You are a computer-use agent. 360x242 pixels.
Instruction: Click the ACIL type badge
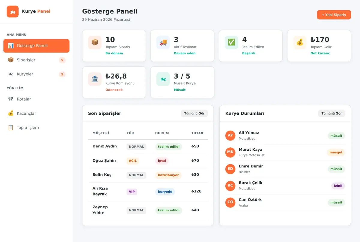coord(133,161)
